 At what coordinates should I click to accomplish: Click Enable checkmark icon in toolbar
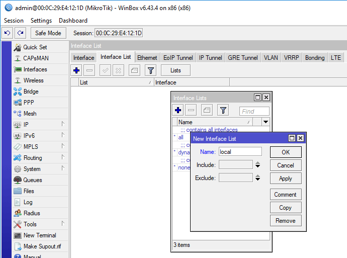(105, 70)
